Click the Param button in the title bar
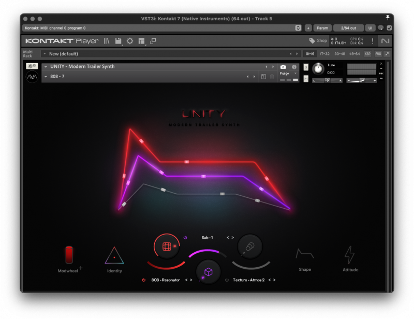 tap(323, 28)
